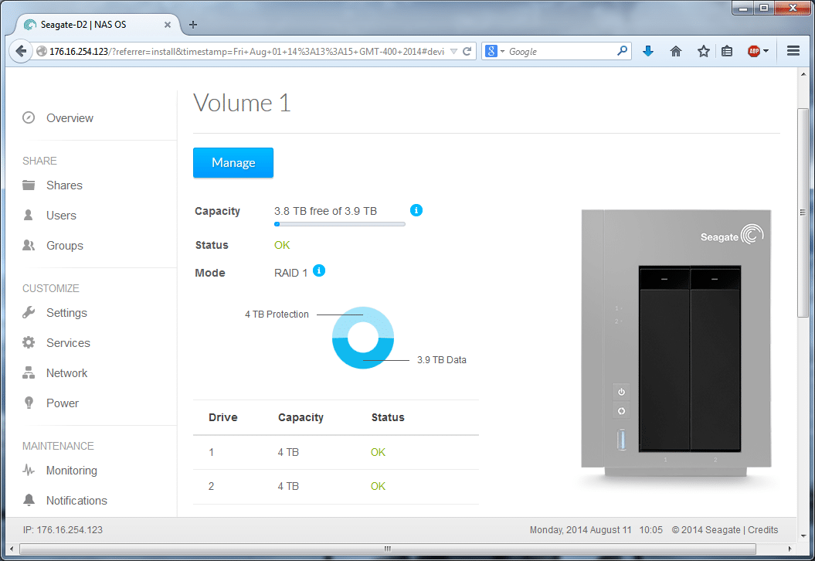
Task: Click the 'Volume 1' heading
Action: click(x=242, y=103)
